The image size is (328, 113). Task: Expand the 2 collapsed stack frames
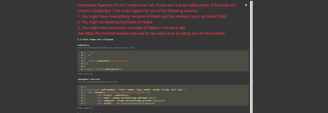(97, 40)
